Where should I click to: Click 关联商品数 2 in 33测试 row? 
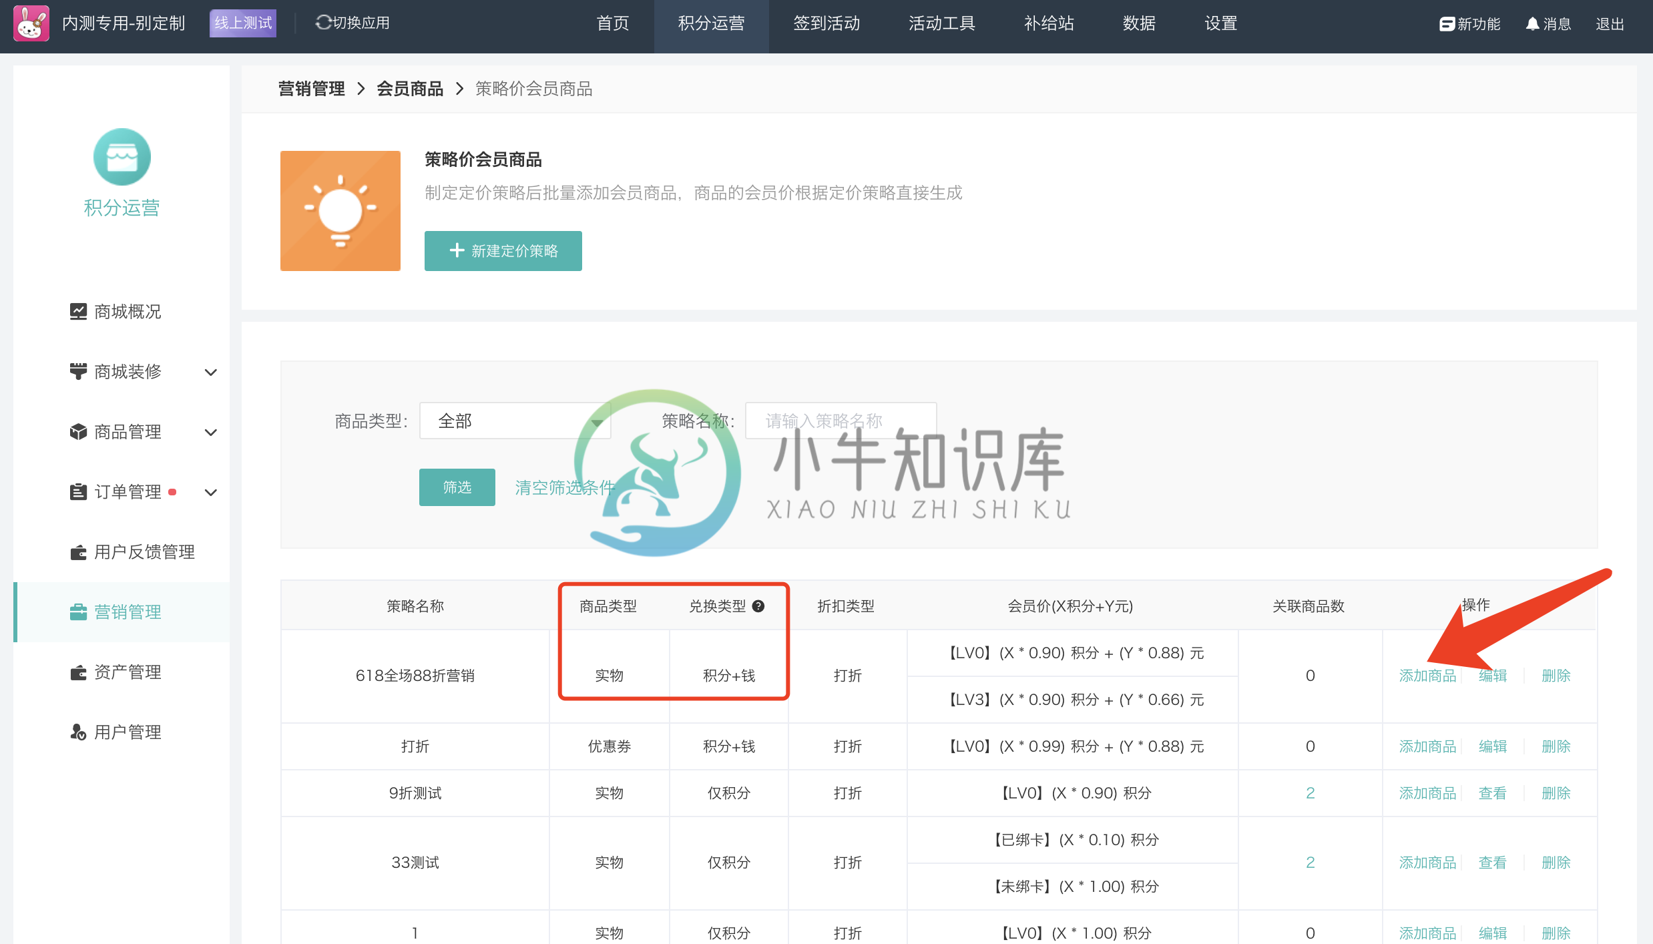pyautogui.click(x=1310, y=863)
